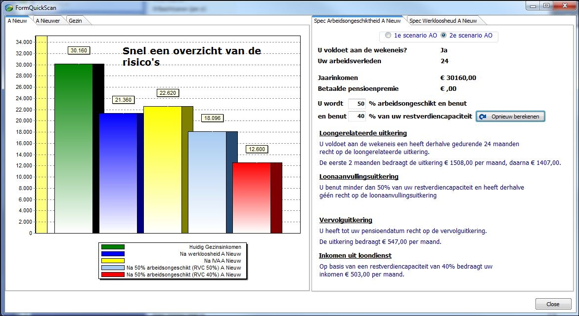Click the 'Na IVA A Nieuw' legend text

point(223,261)
